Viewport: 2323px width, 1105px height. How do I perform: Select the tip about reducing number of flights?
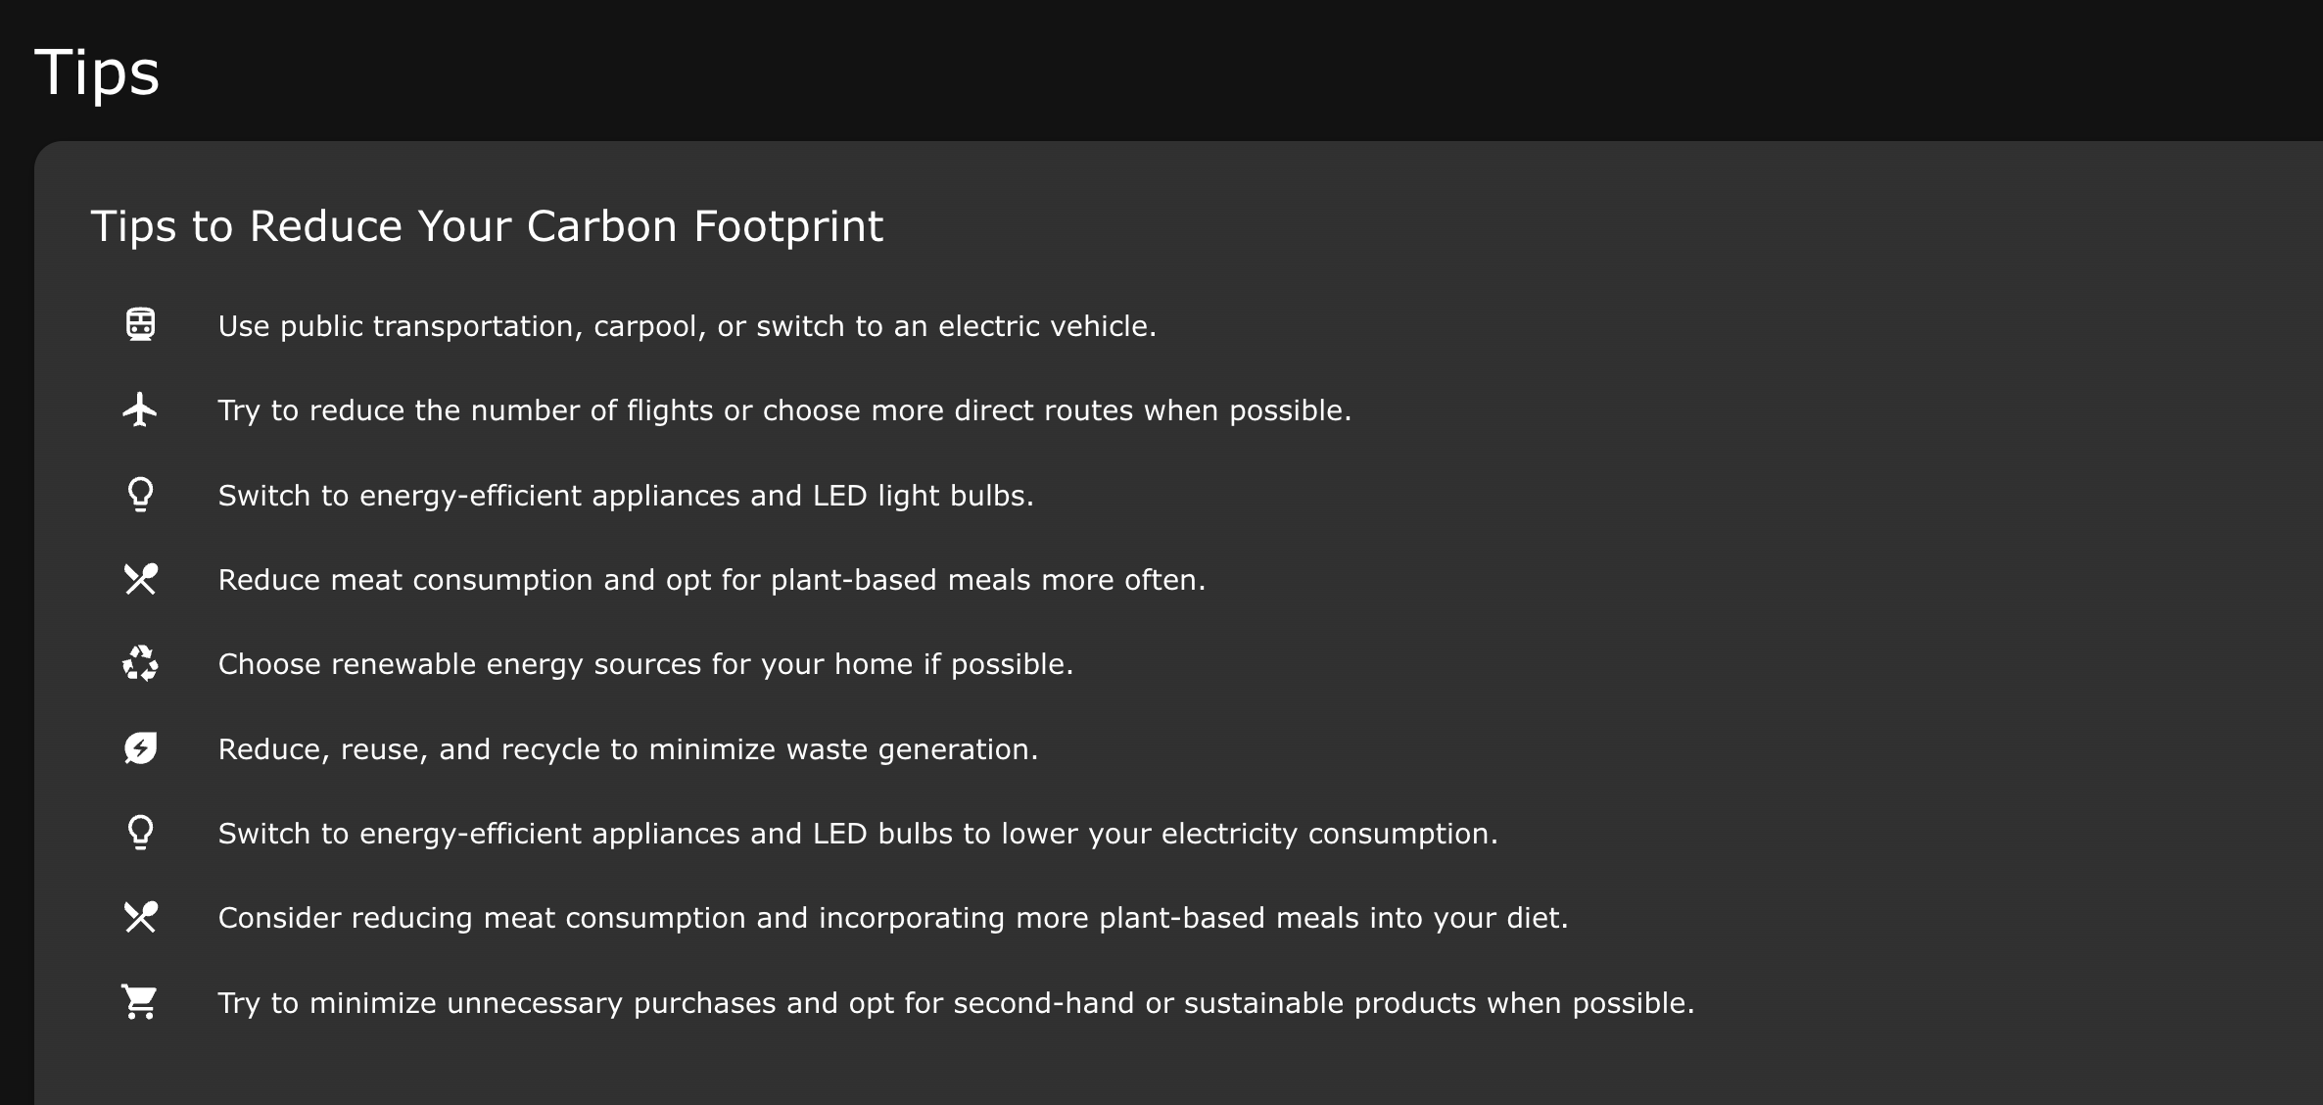(784, 410)
